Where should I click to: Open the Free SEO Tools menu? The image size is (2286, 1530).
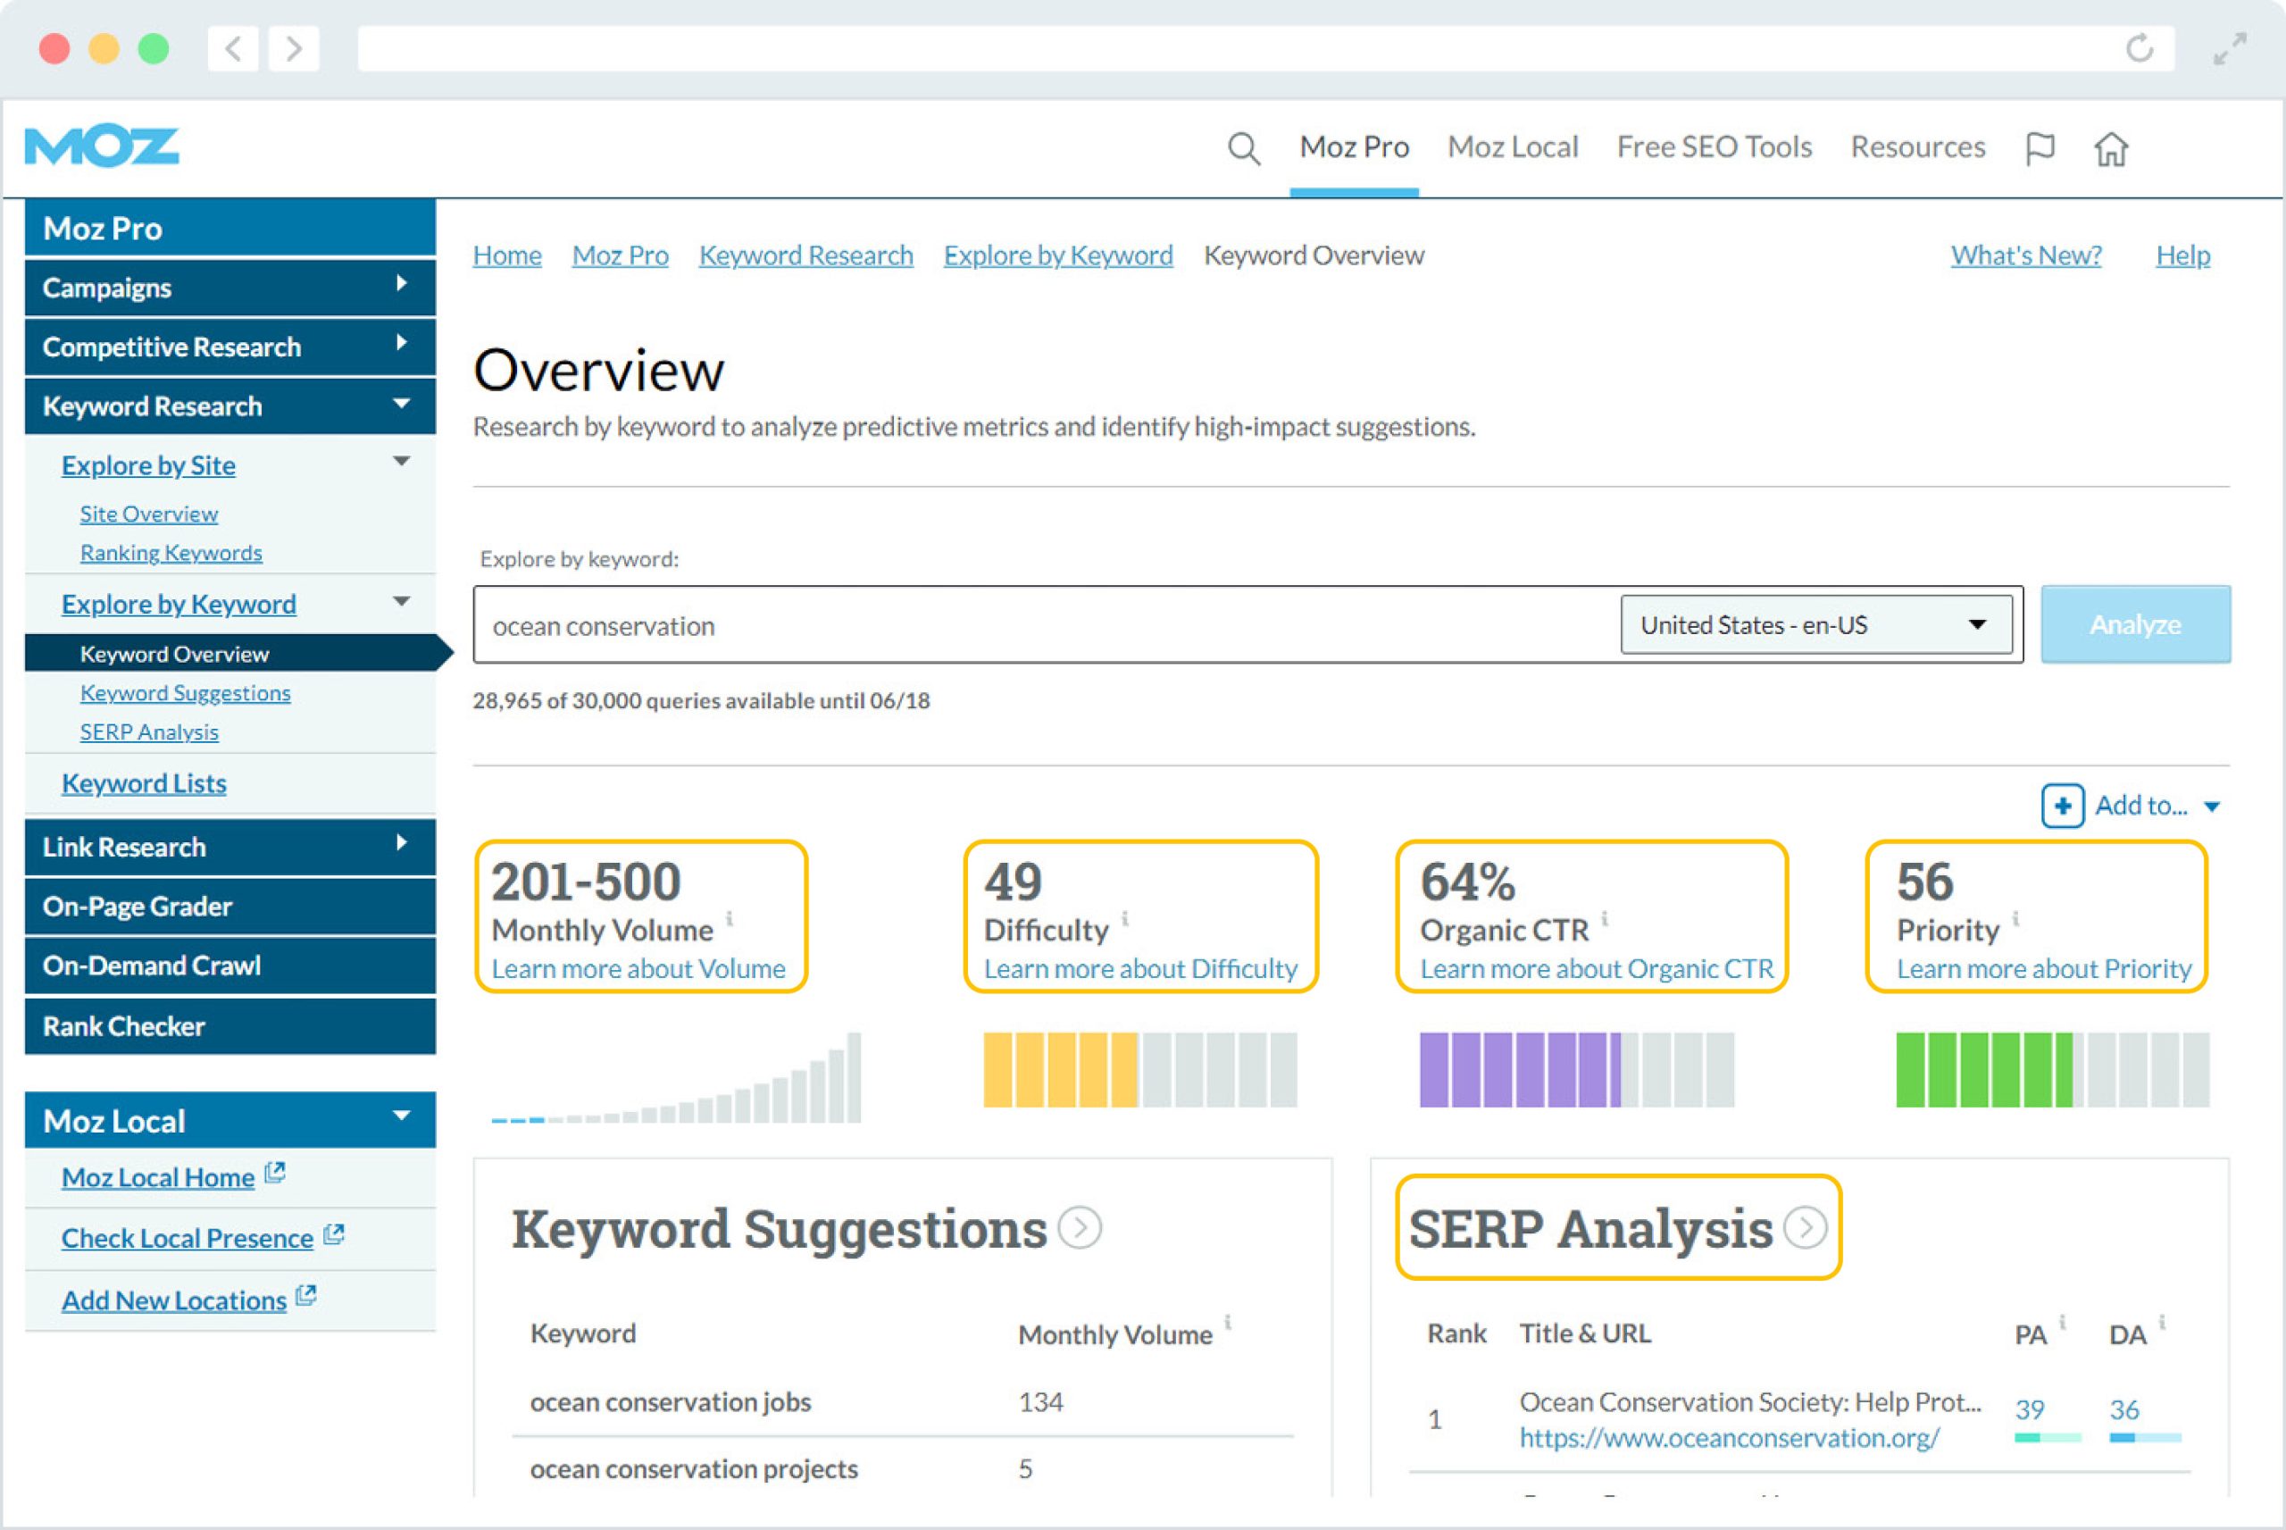[1714, 147]
